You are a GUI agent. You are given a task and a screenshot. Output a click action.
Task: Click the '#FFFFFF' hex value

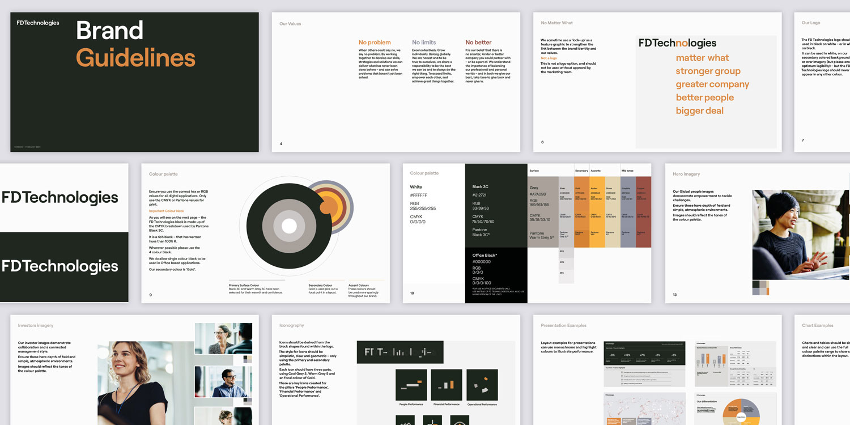[418, 195]
